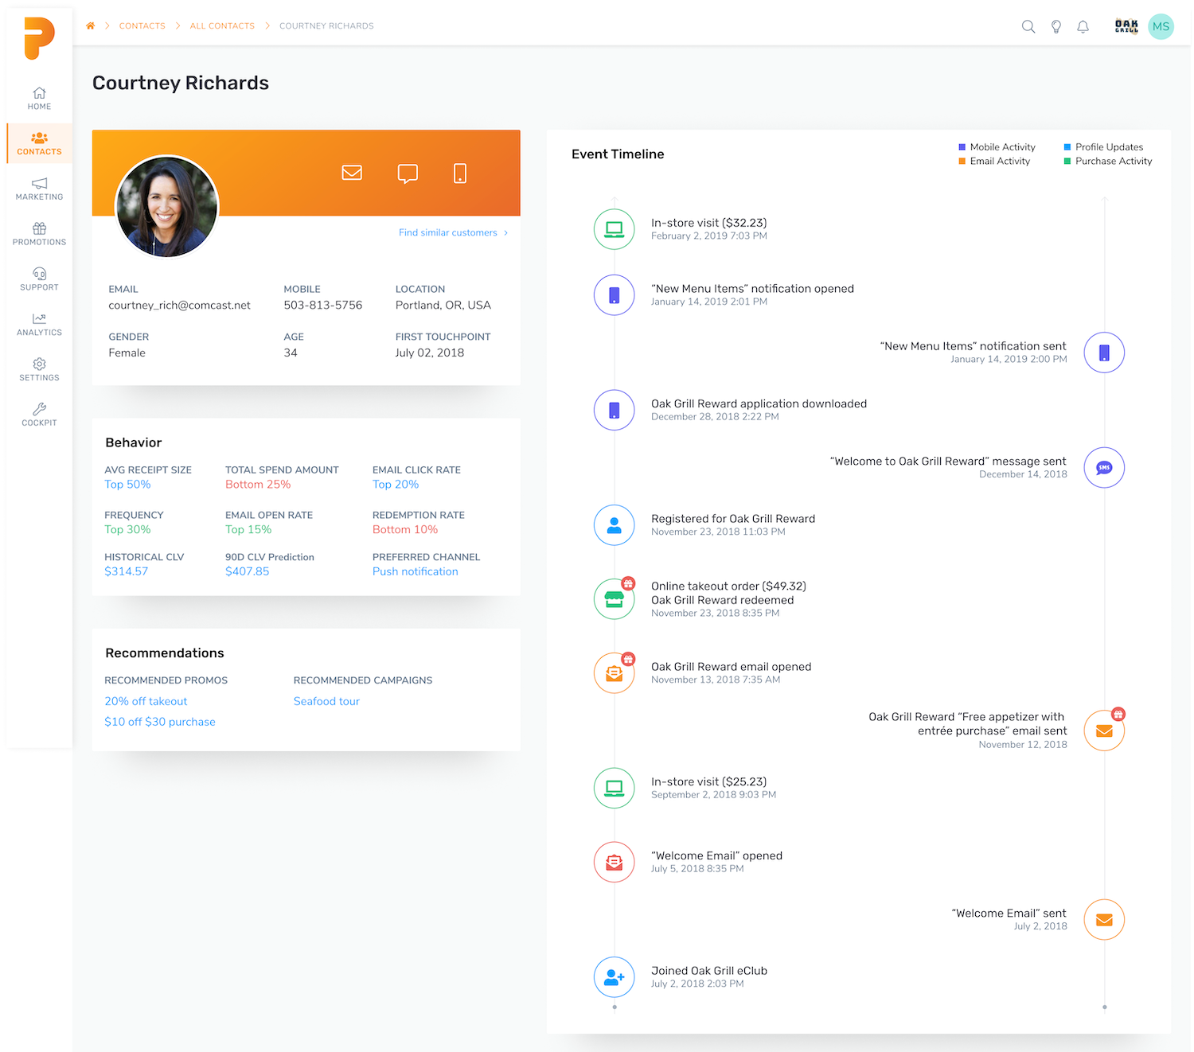The width and height of the screenshot is (1194, 1052).
Task: Click the Joined Oak Grill eClub icon
Action: 615,977
